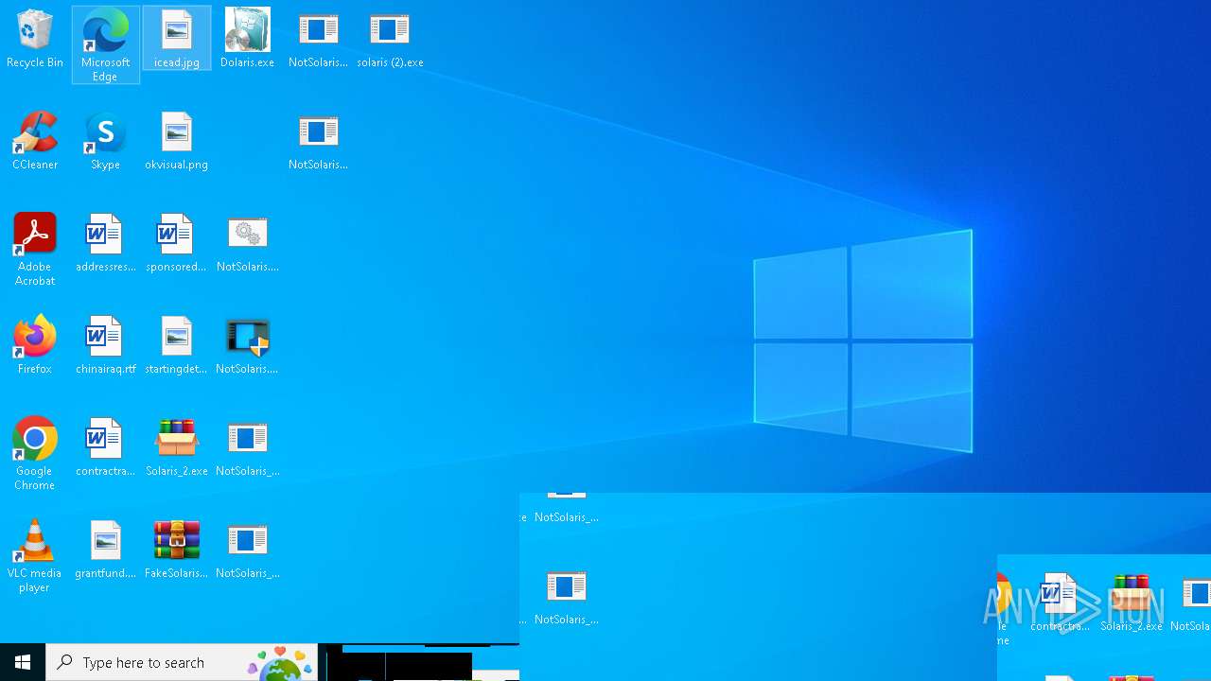Open the VLC media player shortcut

tap(35, 556)
